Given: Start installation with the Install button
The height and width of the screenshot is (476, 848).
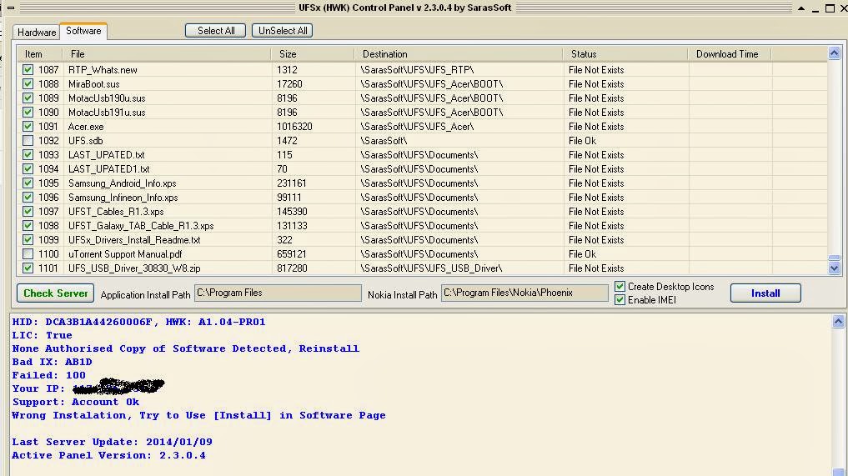Looking at the screenshot, I should point(765,293).
